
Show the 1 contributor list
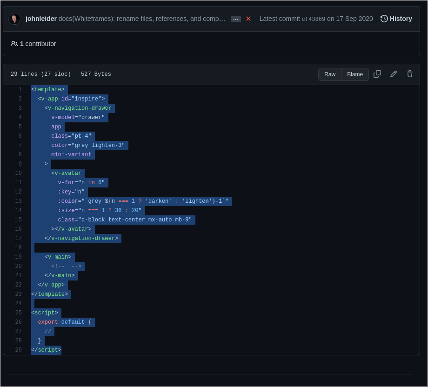33,44
